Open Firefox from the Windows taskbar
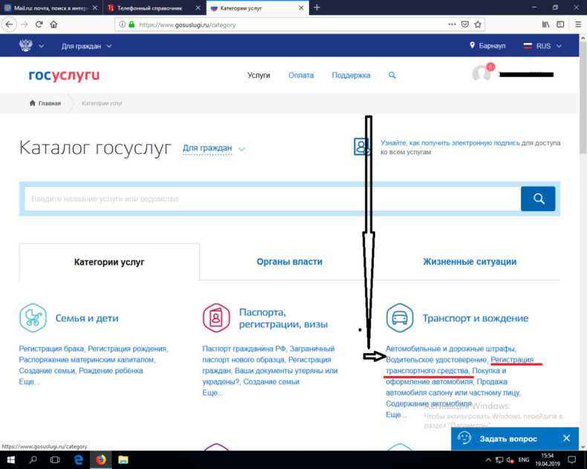Viewport: 587px width, 469px height. tap(100, 460)
